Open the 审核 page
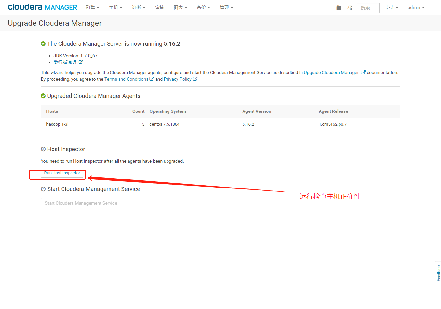Image resolution: width=441 pixels, height=309 pixels. pos(160,7)
